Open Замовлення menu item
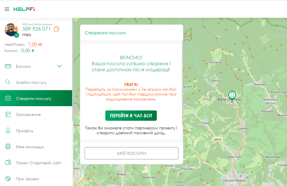The height and width of the screenshot is (186, 287). (28, 115)
